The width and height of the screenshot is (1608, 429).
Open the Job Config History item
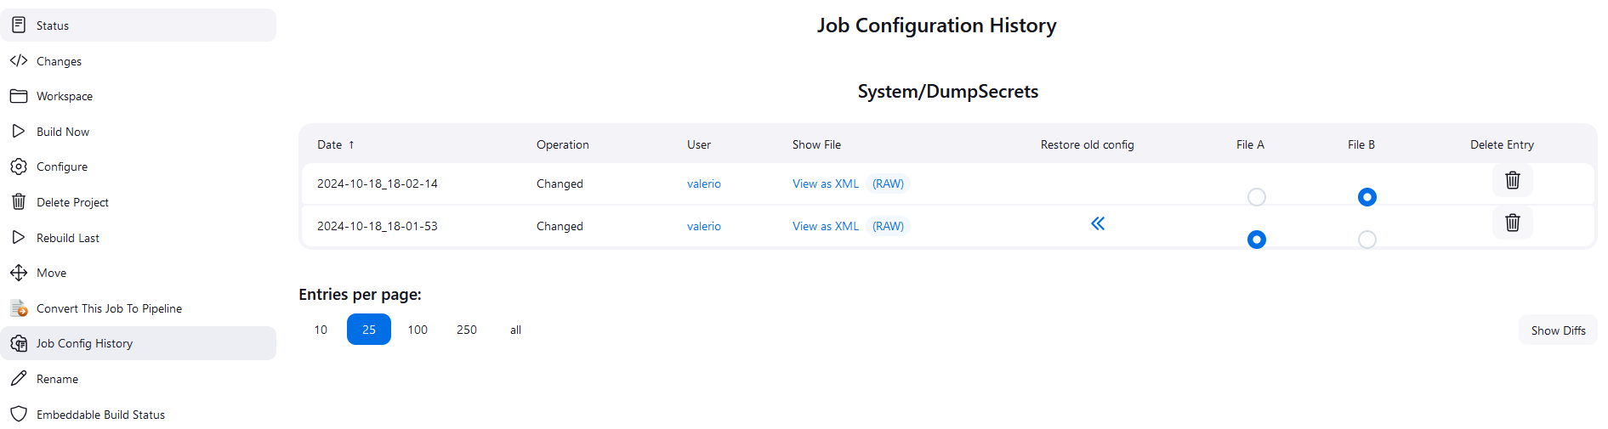(x=138, y=343)
